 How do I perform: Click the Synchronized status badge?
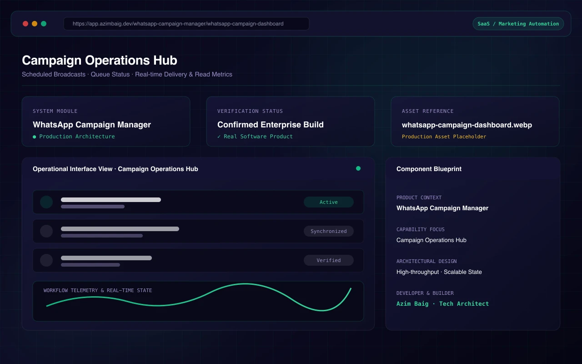click(329, 231)
